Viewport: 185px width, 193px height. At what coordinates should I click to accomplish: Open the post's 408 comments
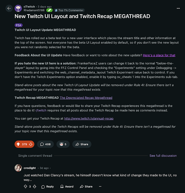[45, 144]
